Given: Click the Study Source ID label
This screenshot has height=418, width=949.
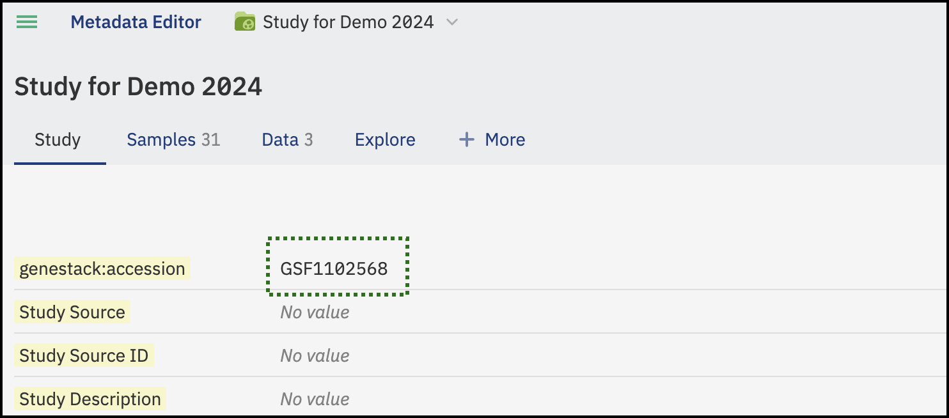Looking at the screenshot, I should 84,355.
